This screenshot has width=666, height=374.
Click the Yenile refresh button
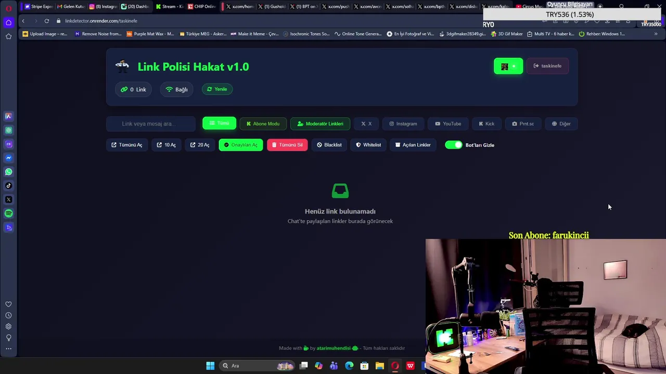(217, 89)
